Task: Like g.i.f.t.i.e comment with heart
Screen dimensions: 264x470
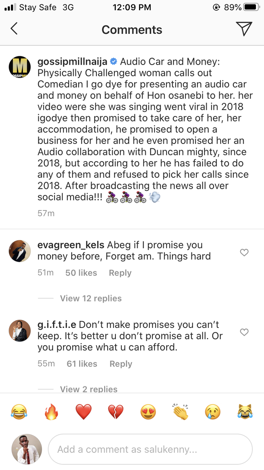Action: coord(244,332)
